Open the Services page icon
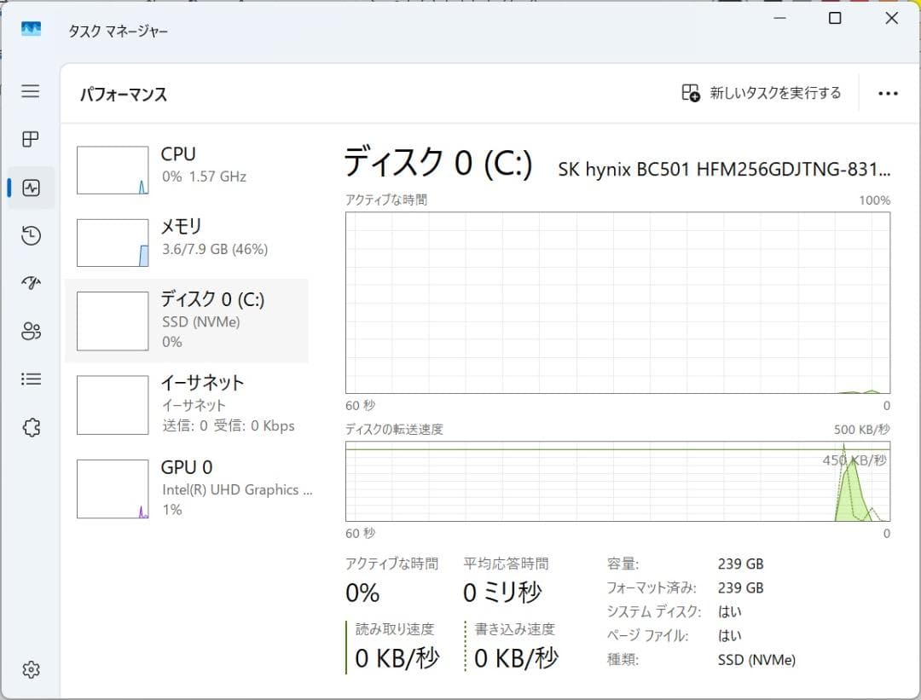 coord(31,427)
